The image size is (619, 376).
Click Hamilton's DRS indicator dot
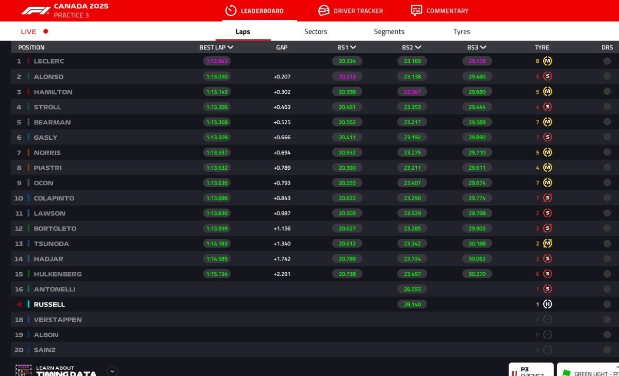coord(607,92)
